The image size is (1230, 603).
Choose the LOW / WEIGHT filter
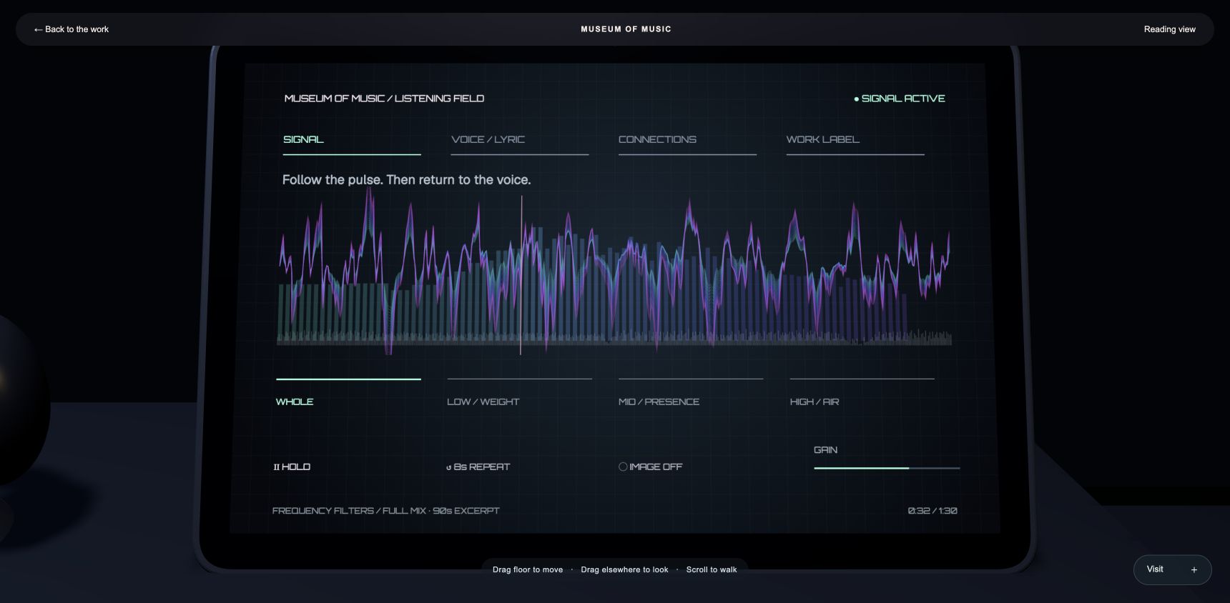[520, 394]
